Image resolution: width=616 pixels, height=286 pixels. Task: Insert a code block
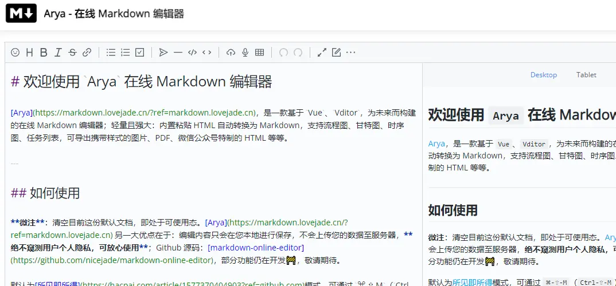tap(192, 53)
